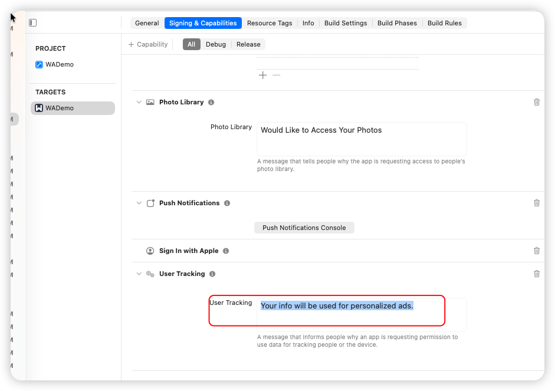Click the WADemo target app icon
Viewport: 555px width, 391px height.
39,108
